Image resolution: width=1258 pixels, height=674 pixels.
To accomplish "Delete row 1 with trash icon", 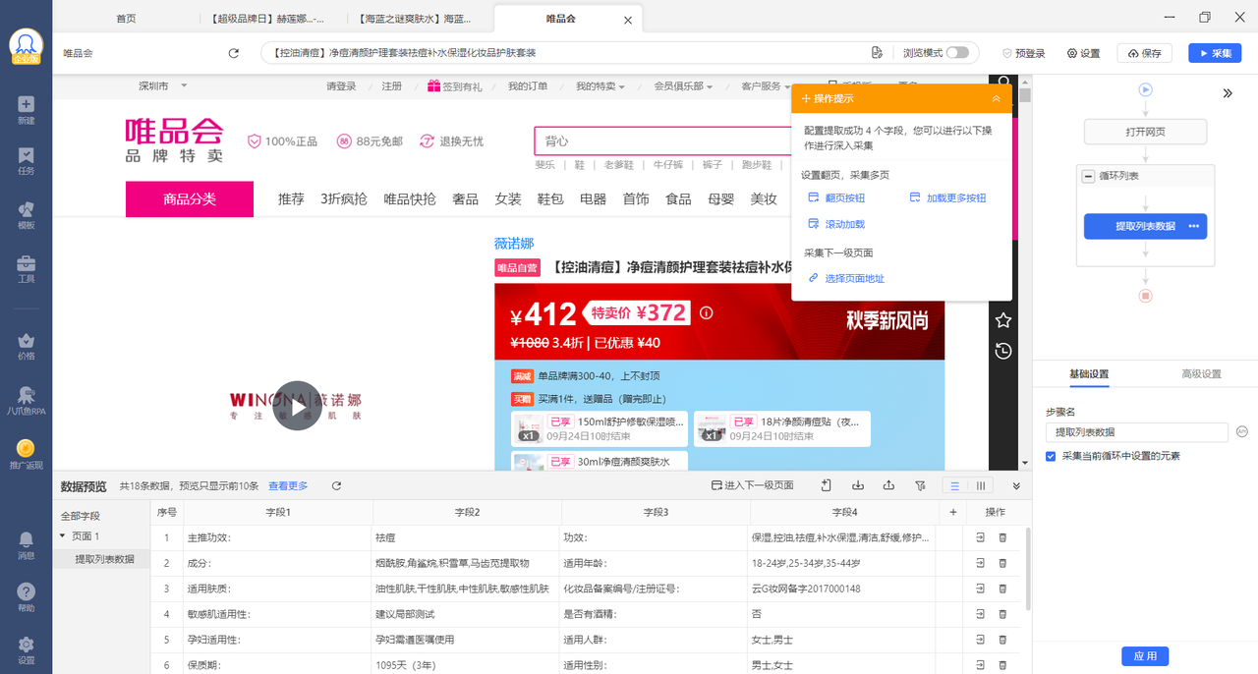I will coord(1002,537).
